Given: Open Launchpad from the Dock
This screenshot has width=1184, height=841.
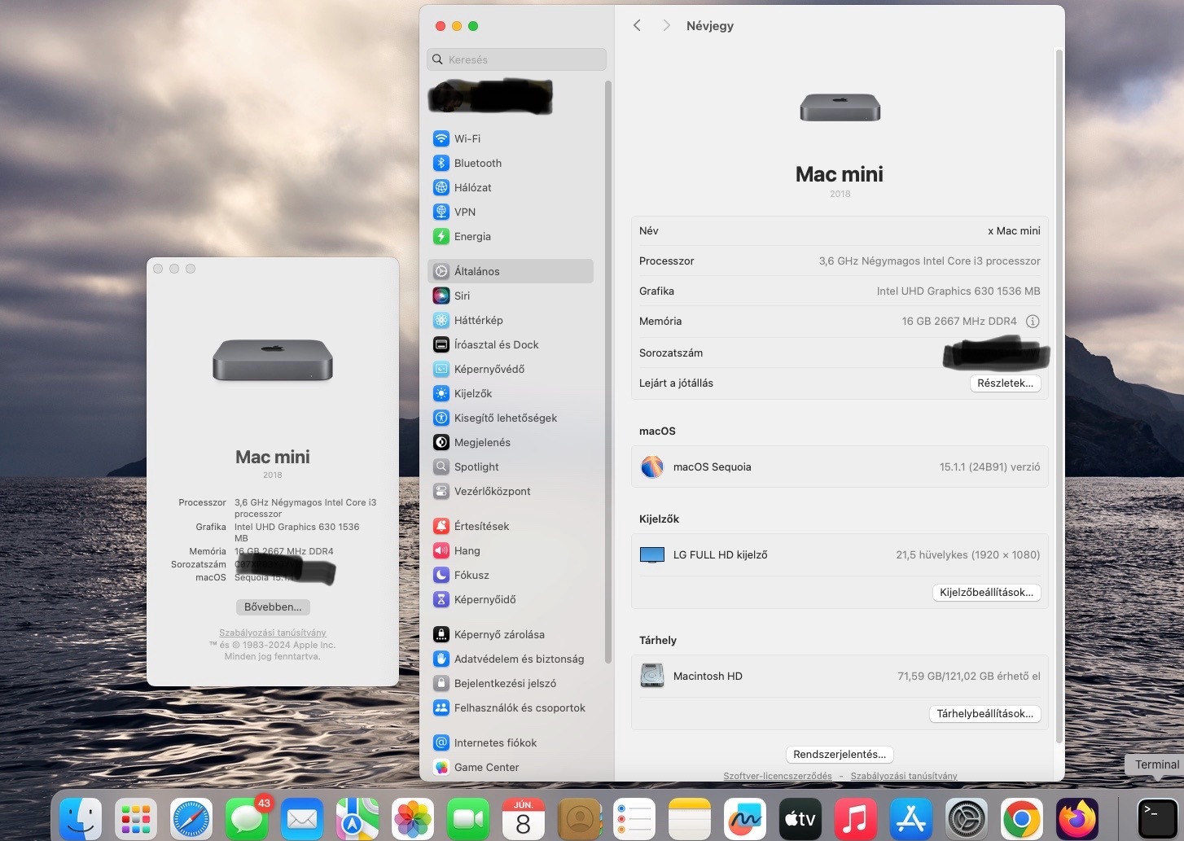Looking at the screenshot, I should [136, 818].
